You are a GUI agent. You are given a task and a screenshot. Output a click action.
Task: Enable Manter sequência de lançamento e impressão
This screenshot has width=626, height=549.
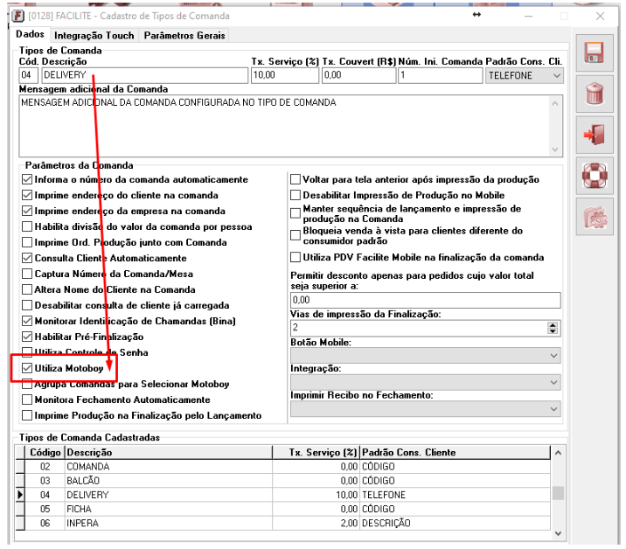pyautogui.click(x=296, y=213)
